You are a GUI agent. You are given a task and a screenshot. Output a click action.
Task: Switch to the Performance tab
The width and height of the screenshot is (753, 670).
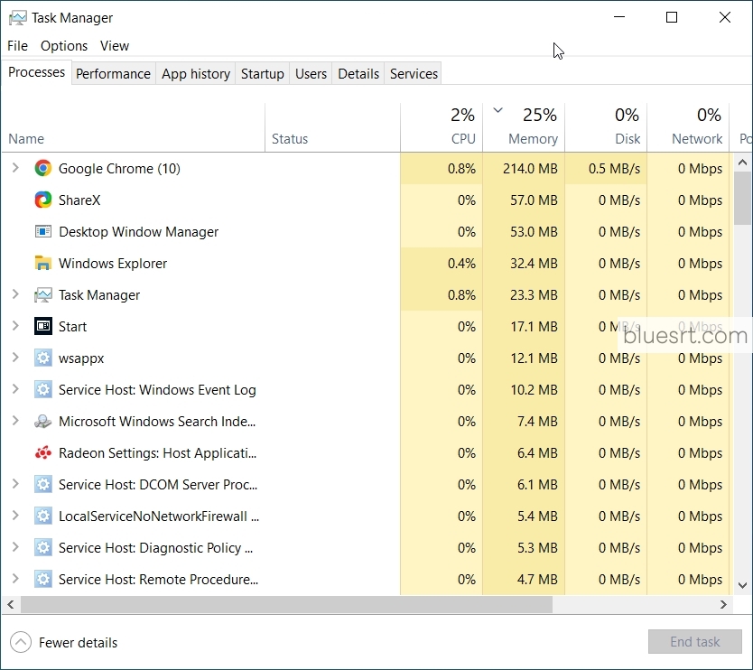point(113,73)
